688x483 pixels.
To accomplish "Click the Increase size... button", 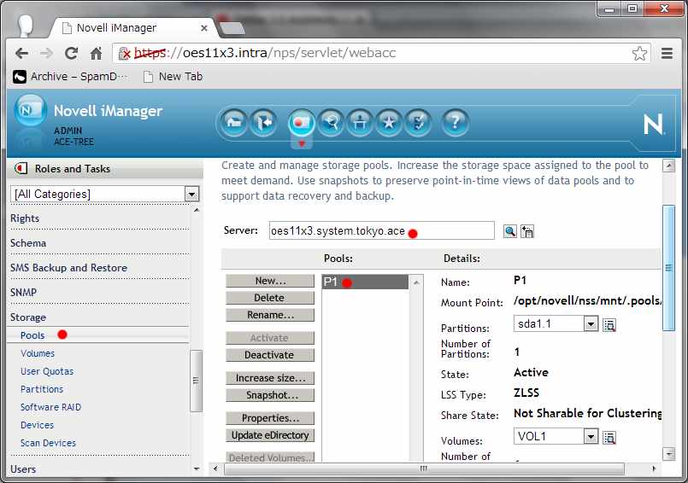I will (x=270, y=378).
